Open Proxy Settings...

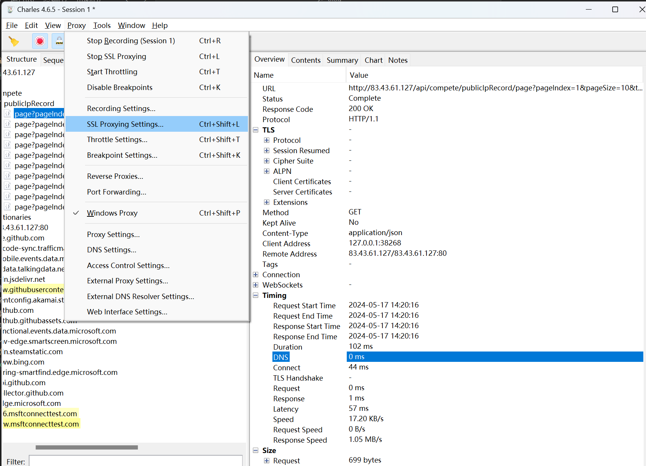point(157,234)
